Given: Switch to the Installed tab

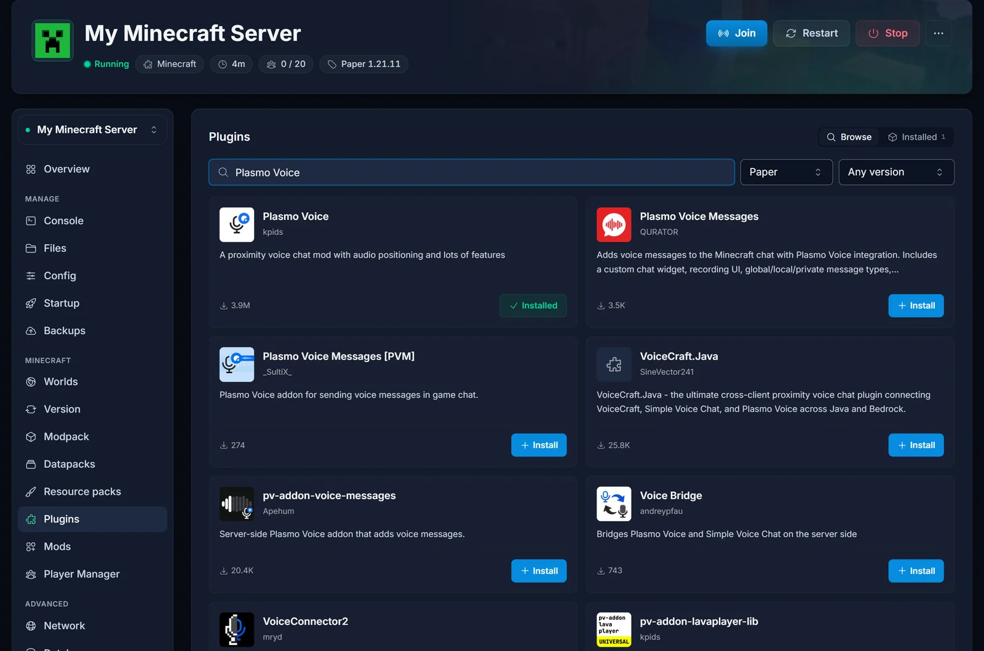Looking at the screenshot, I should point(917,137).
